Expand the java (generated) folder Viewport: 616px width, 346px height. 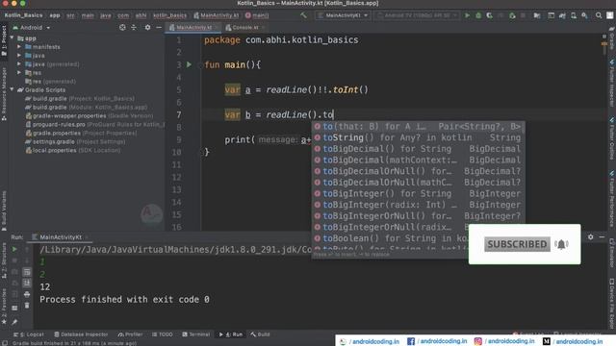click(19, 64)
